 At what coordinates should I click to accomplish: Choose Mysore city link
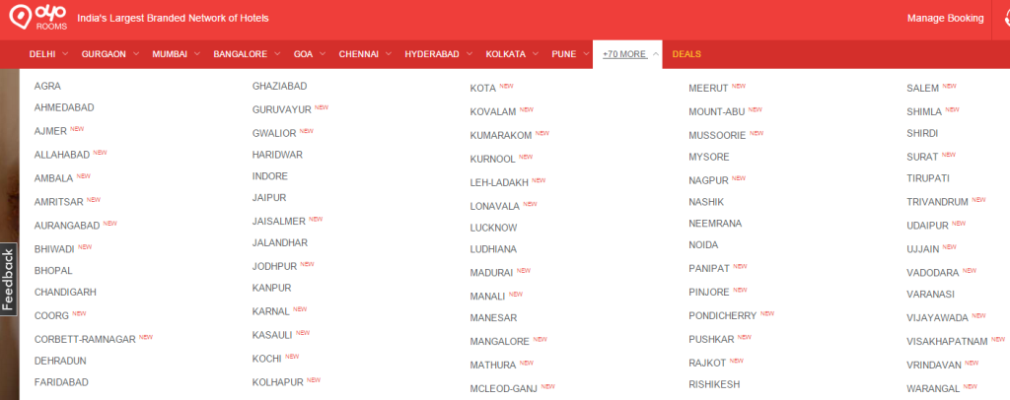click(708, 157)
